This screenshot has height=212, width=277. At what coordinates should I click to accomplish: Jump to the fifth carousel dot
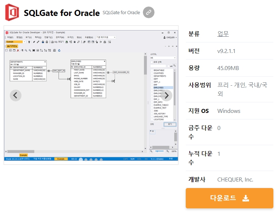pyautogui.click(x=101, y=160)
